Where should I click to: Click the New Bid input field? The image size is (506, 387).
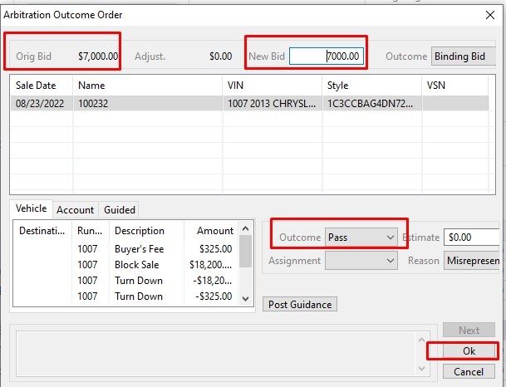(x=327, y=56)
